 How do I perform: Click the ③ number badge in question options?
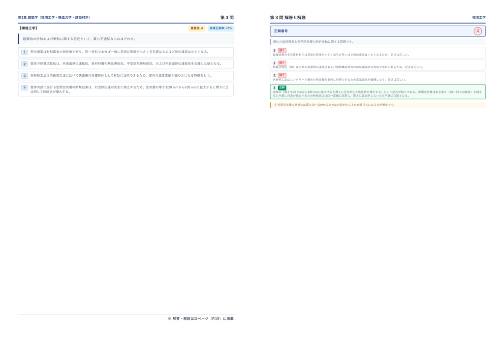25,76
